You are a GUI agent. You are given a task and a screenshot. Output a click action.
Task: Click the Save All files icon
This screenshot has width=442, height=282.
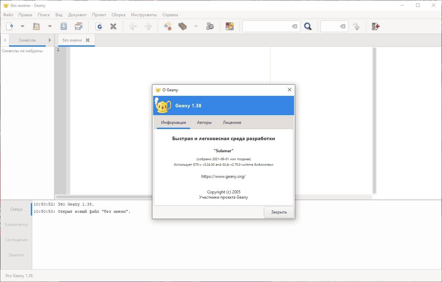[79, 26]
